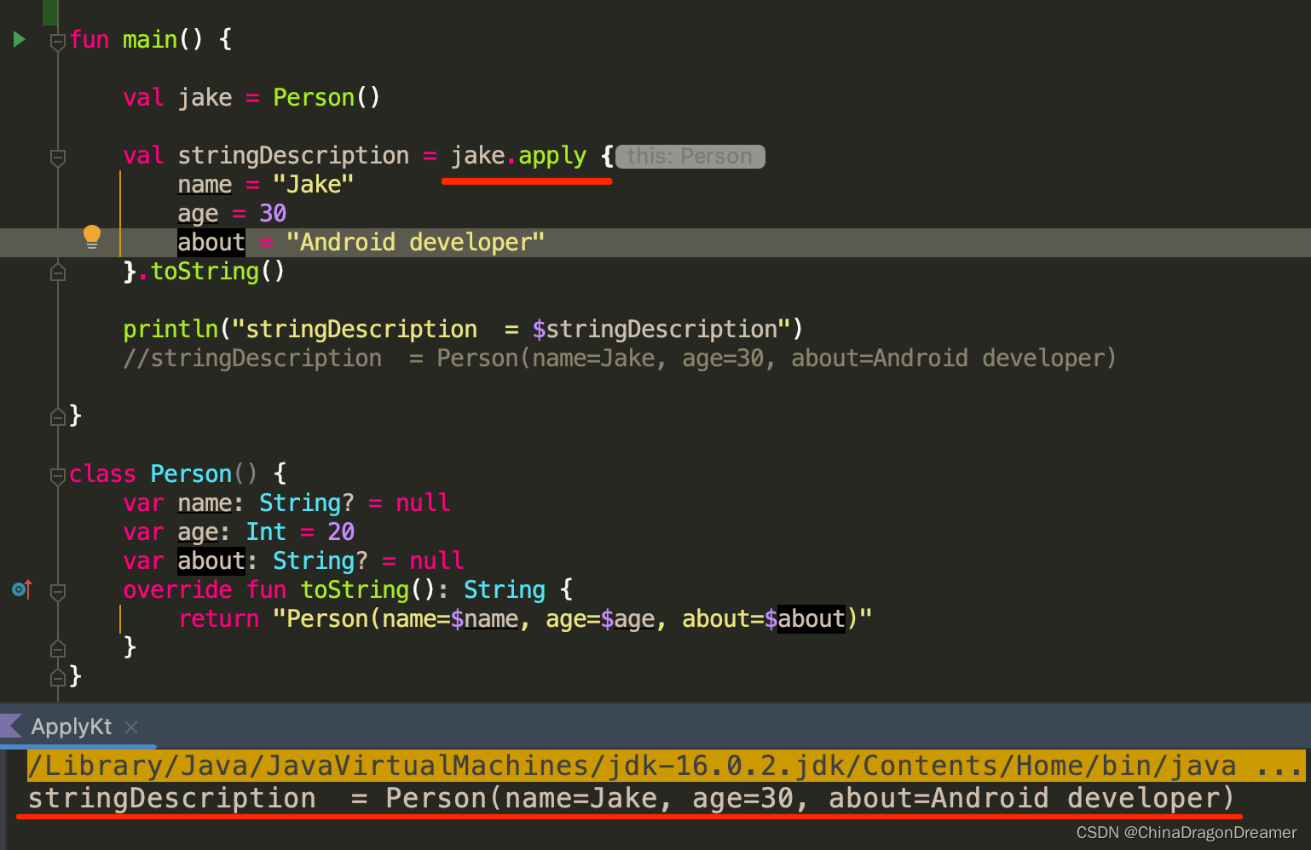Viewport: 1311px width, 850px height.
Task: Click $about in the return string
Action: tap(805, 618)
